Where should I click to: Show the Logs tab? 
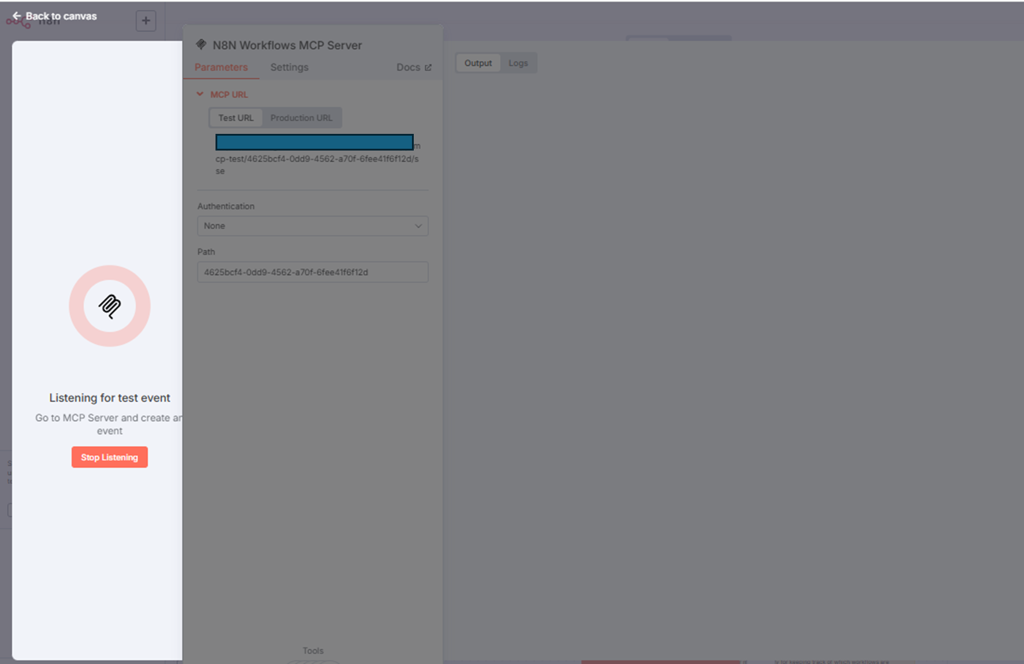518,63
